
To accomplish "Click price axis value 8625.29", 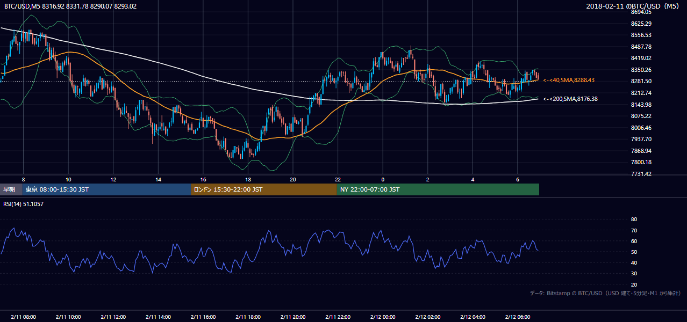I will tap(641, 24).
